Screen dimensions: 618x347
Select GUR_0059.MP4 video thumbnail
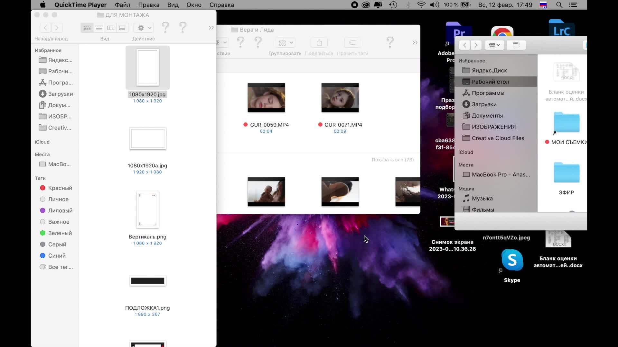(x=266, y=98)
